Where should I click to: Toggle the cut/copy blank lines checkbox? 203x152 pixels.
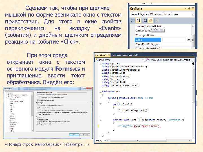[x=38, y=113]
